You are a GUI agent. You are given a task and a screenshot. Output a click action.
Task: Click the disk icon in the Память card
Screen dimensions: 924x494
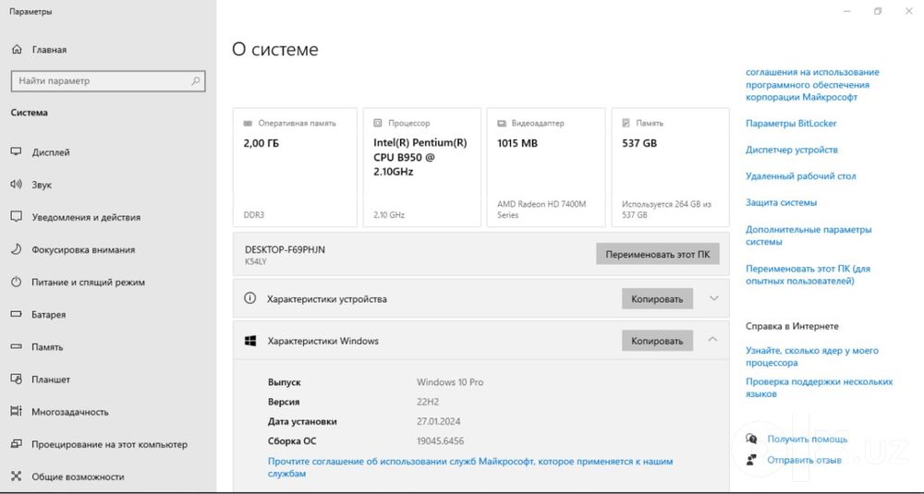[626, 123]
